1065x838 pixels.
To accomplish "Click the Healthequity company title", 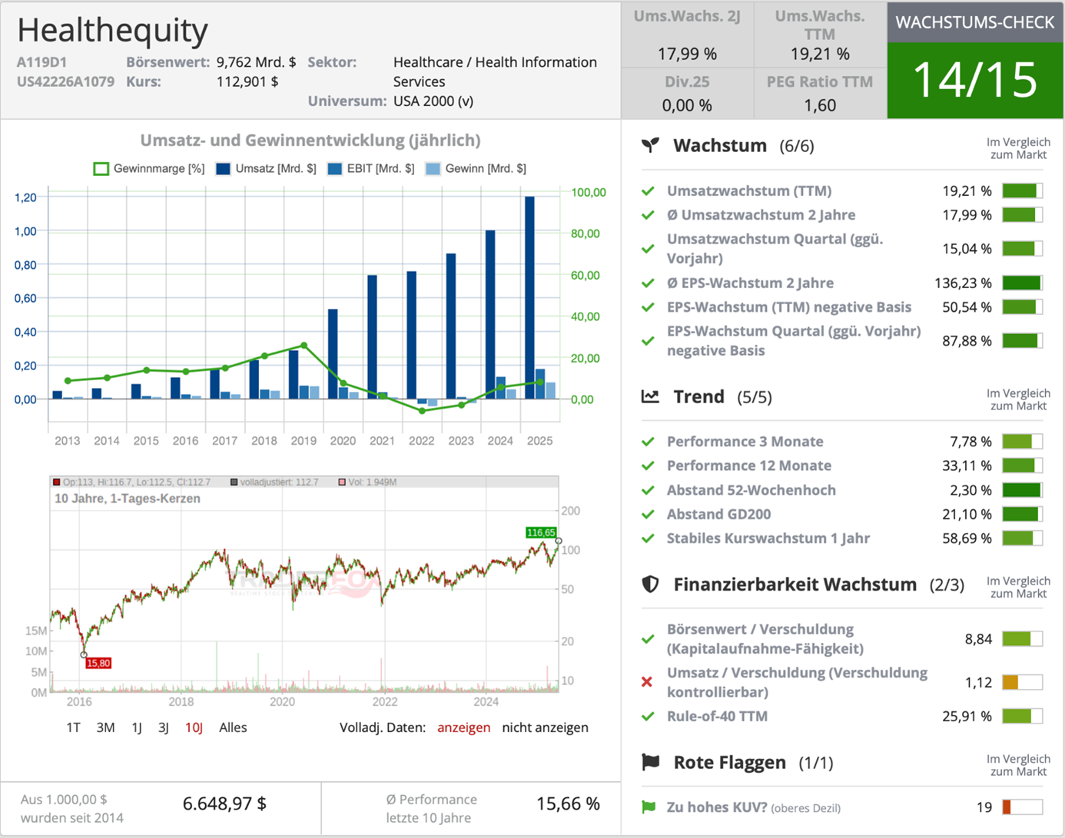I will (x=112, y=30).
